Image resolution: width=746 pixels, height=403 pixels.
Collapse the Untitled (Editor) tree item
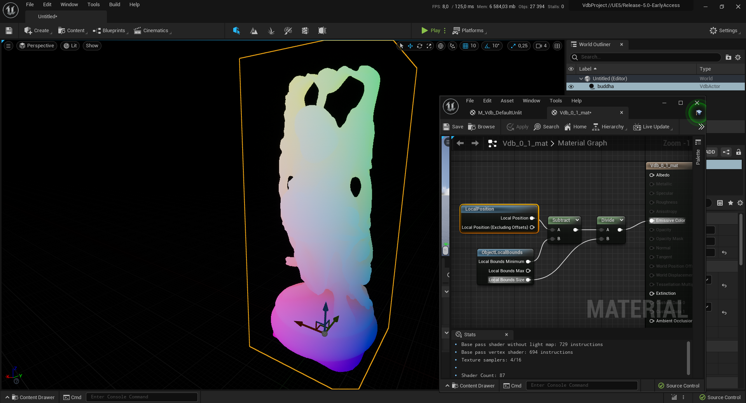click(581, 79)
